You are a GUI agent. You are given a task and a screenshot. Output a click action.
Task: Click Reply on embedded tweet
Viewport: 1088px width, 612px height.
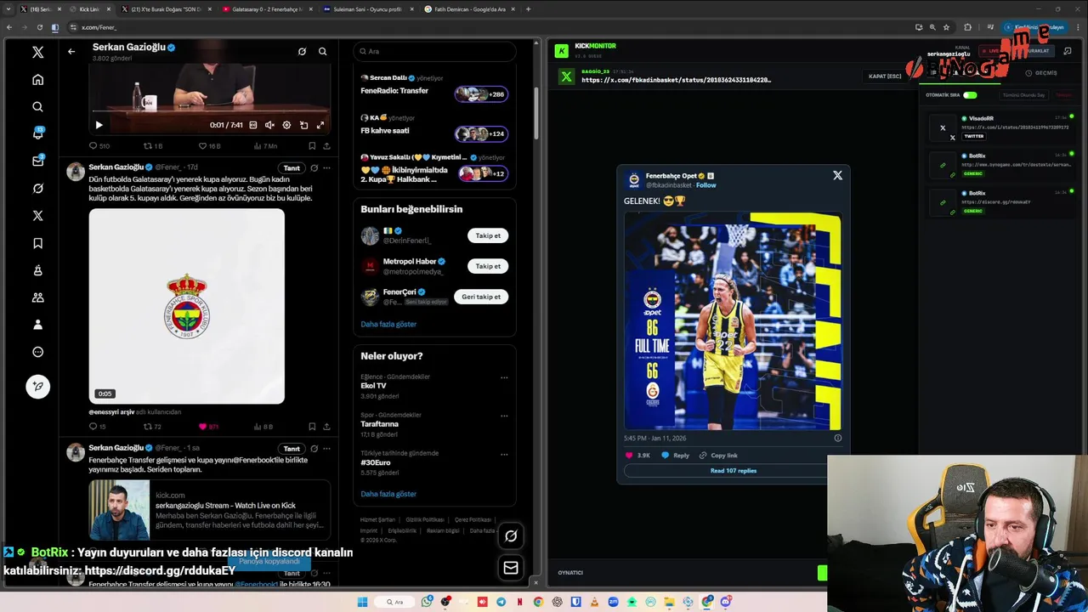point(676,456)
